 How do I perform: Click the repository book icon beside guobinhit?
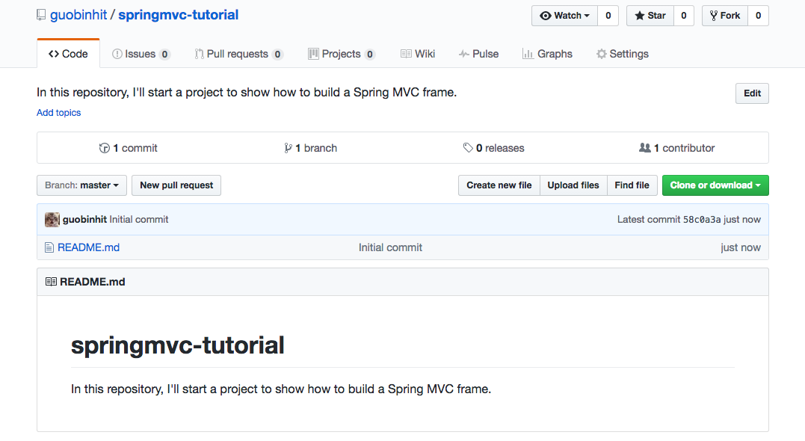[x=41, y=15]
